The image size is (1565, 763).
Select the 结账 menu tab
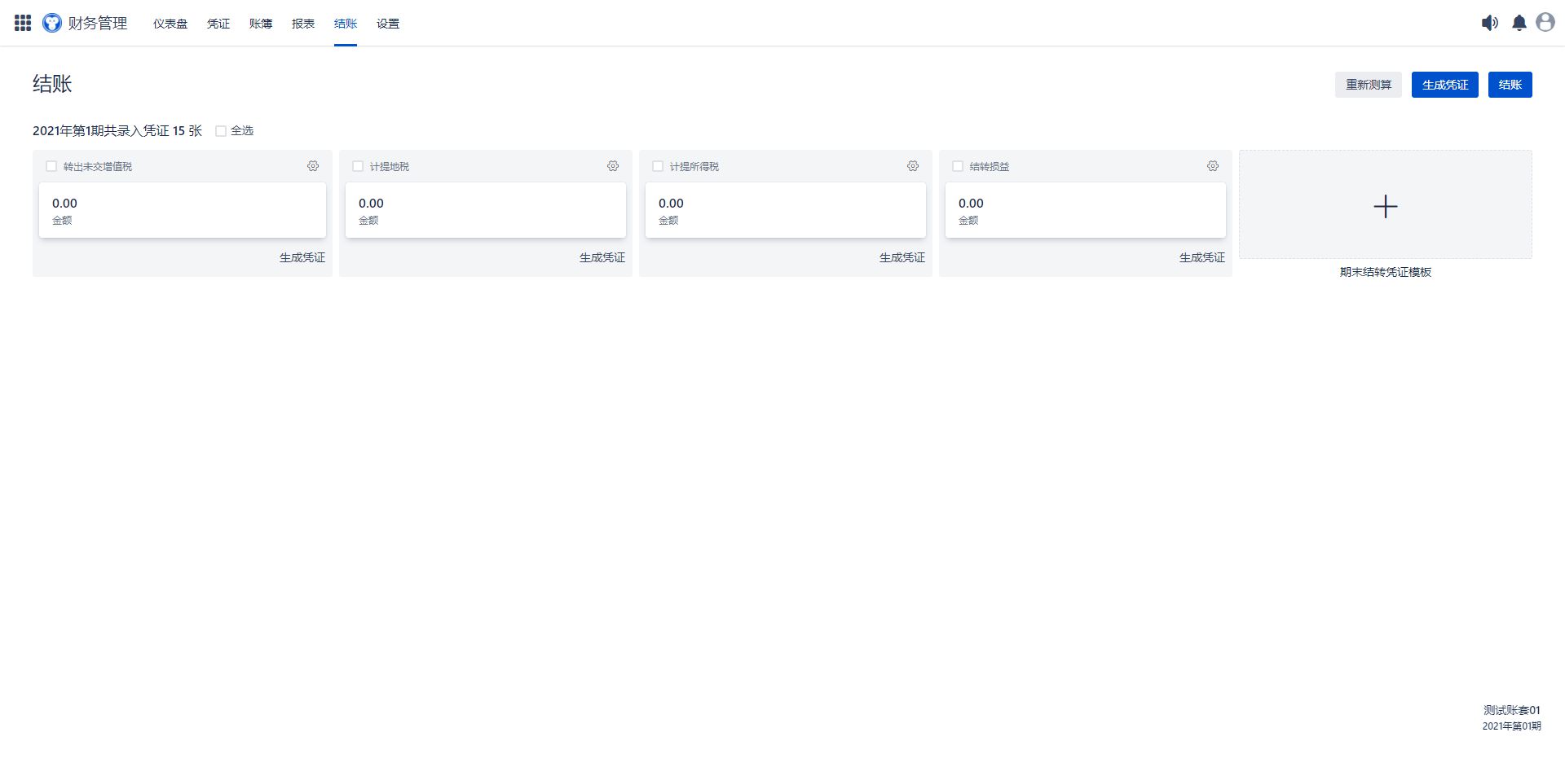click(x=346, y=24)
